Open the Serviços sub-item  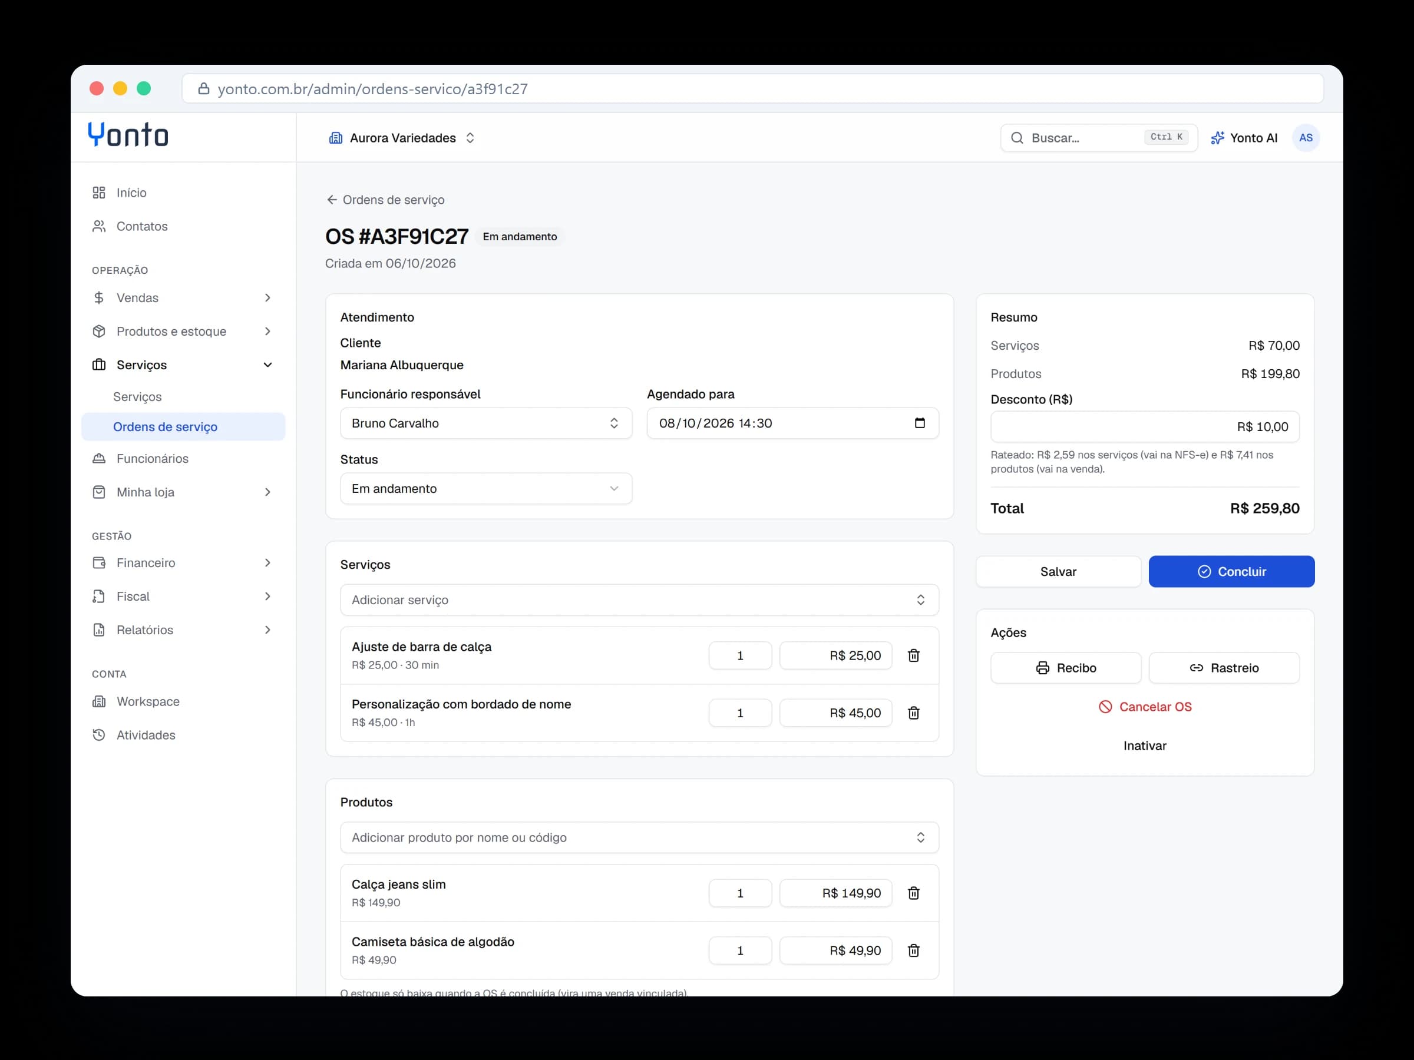(183, 397)
